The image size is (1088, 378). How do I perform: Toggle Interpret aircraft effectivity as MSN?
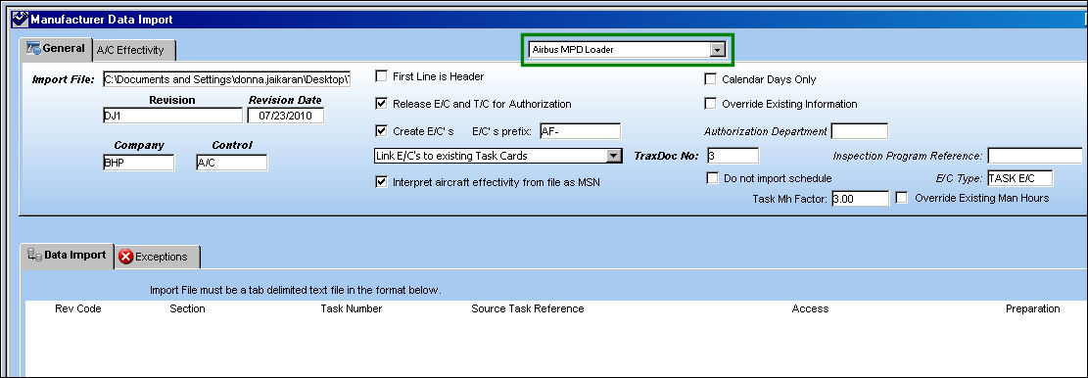pos(381,182)
